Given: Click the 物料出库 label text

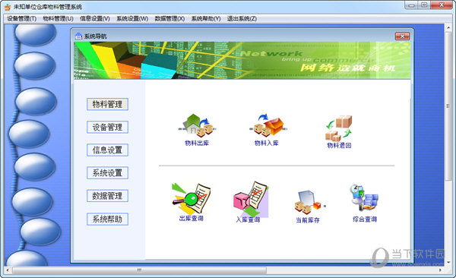Looking at the screenshot, I should tap(197, 143).
